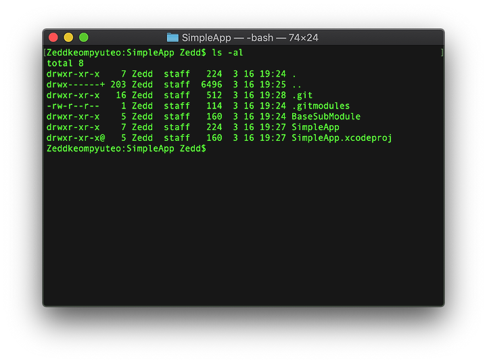
Task: Click 'staff' group in .gitmodules row
Action: pyautogui.click(x=177, y=106)
